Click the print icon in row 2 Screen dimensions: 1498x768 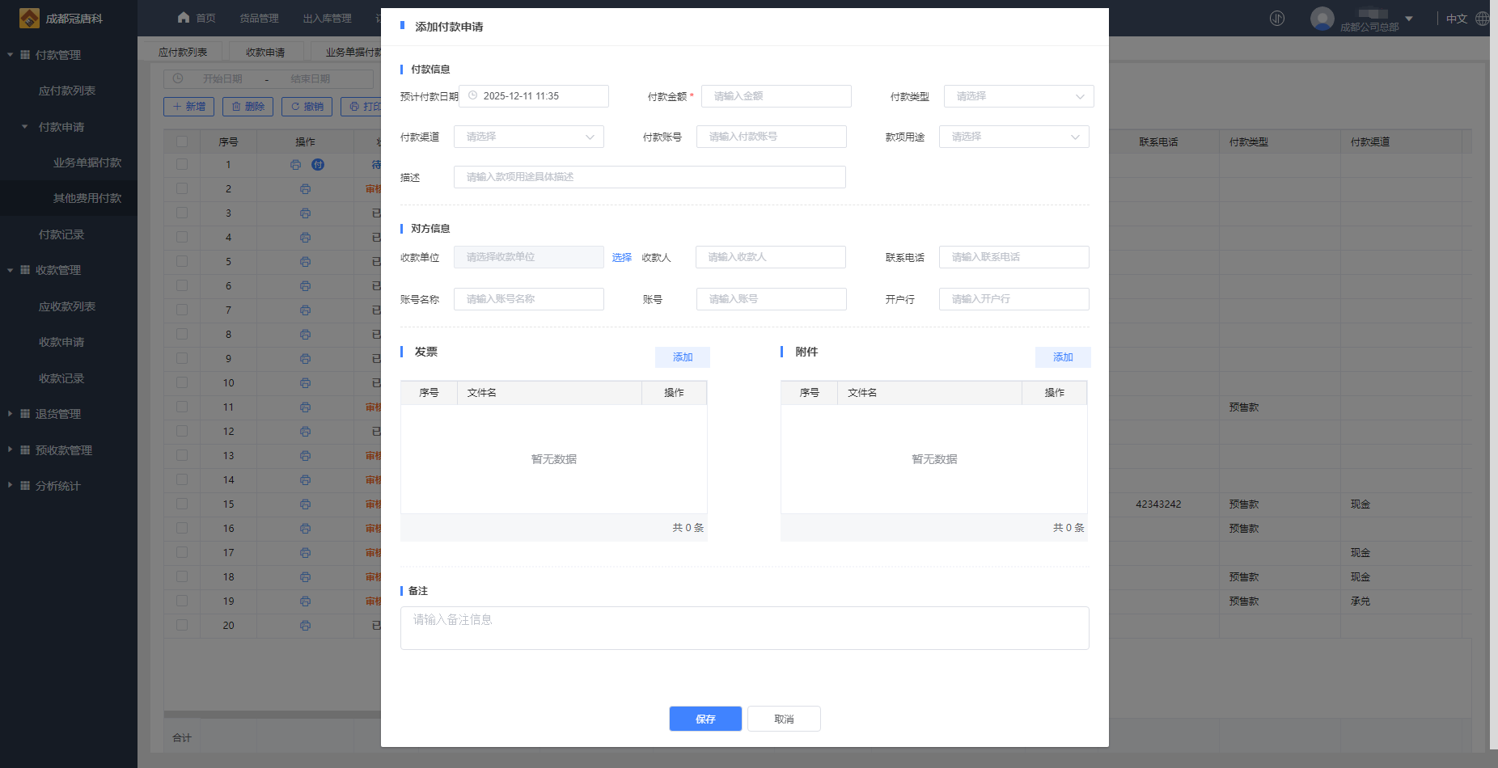pos(305,189)
